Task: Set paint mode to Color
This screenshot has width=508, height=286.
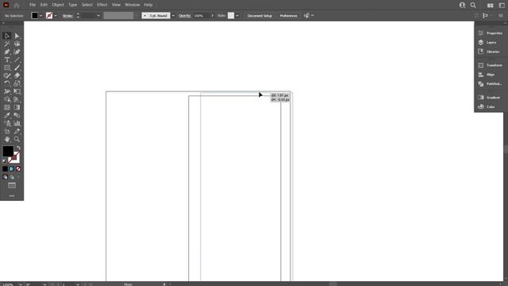Action: tap(5, 169)
